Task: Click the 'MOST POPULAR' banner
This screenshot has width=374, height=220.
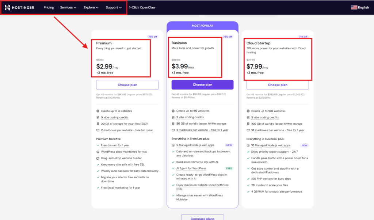Action: [x=202, y=26]
